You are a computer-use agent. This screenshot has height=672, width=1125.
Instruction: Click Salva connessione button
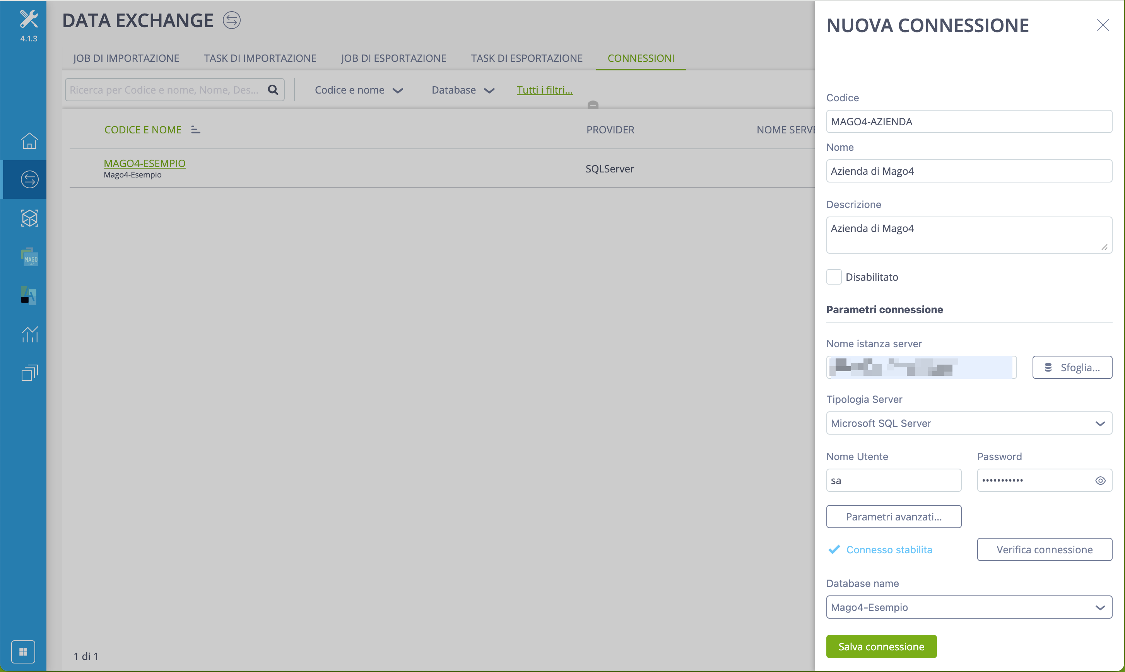pos(881,646)
